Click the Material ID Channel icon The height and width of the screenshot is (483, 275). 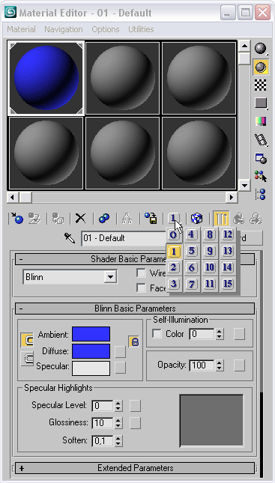coord(173,219)
